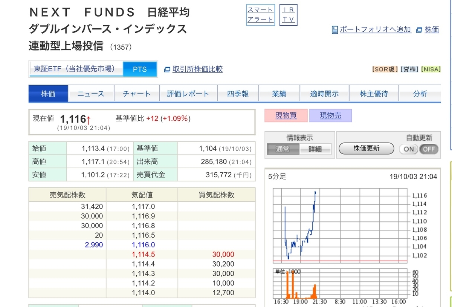The width and height of the screenshot is (452, 307).
Task: Click the 貸株 badge
Action: [409, 69]
